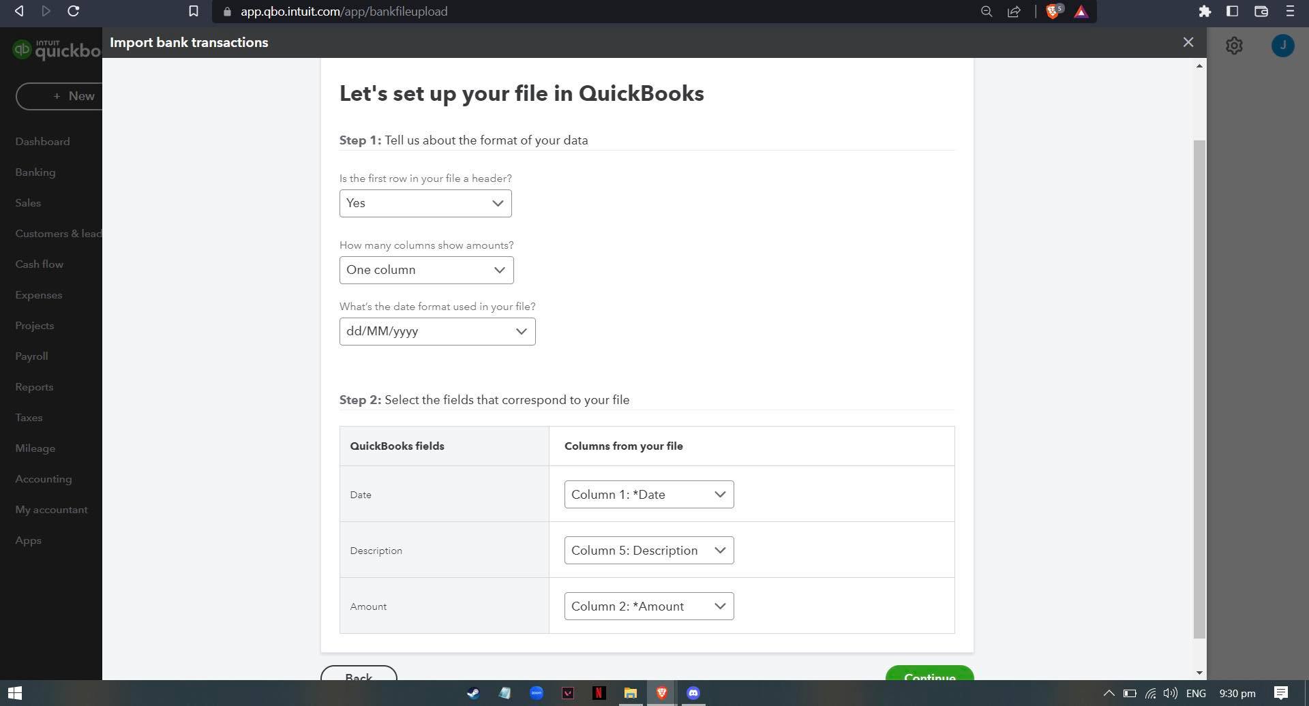The height and width of the screenshot is (706, 1309).
Task: Click the Brave shields icon
Action: (x=1053, y=12)
